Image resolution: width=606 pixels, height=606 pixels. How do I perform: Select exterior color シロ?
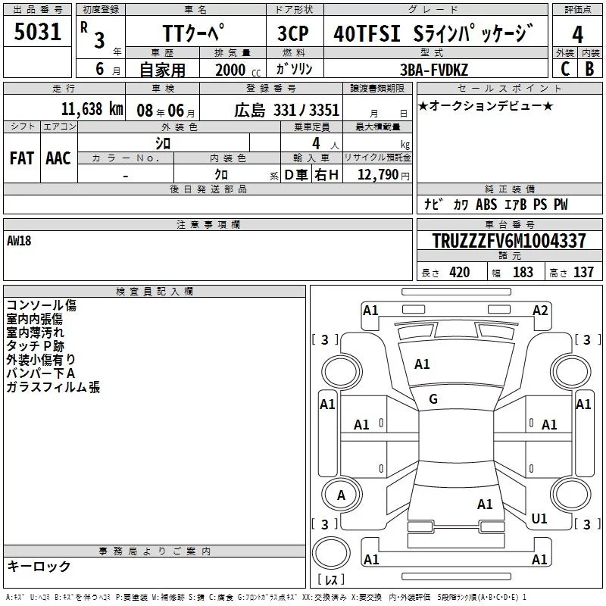coord(163,143)
